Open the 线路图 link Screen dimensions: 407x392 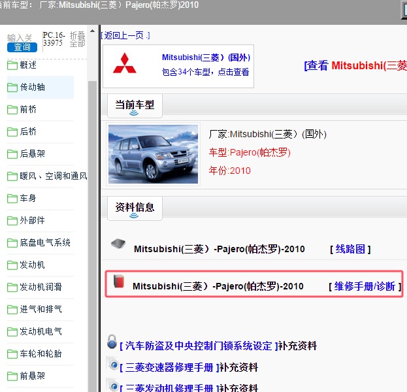(350, 249)
